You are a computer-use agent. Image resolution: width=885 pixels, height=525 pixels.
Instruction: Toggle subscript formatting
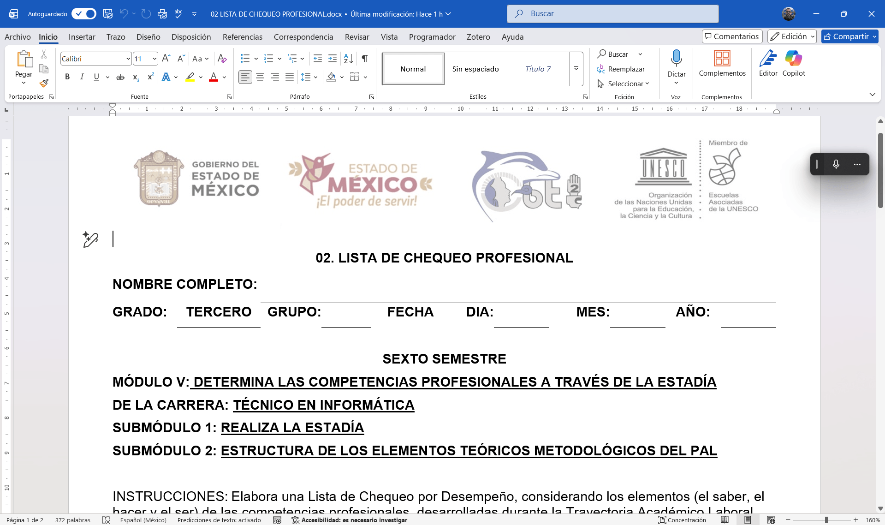(x=135, y=78)
